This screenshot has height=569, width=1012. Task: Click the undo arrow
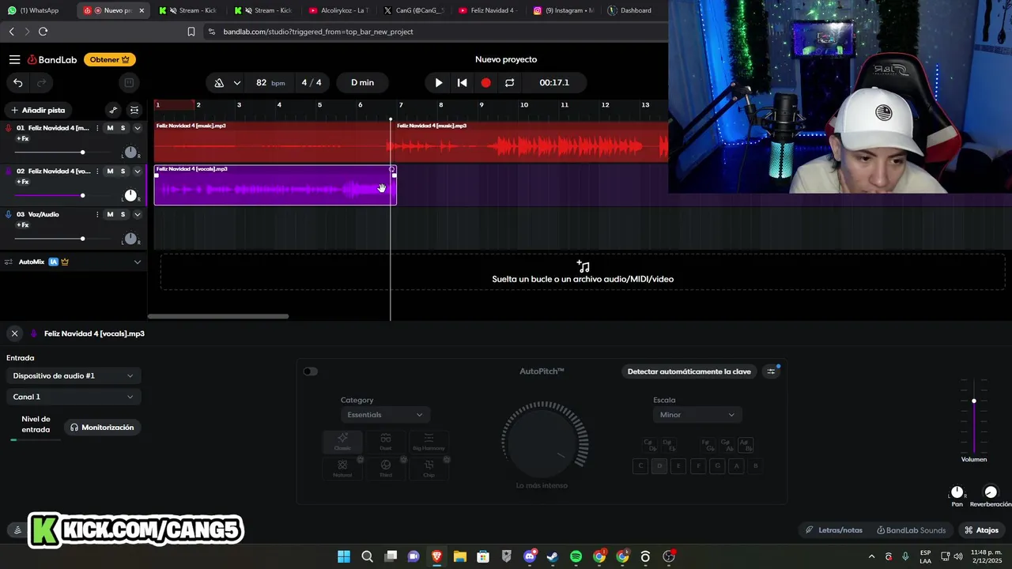[x=17, y=82]
